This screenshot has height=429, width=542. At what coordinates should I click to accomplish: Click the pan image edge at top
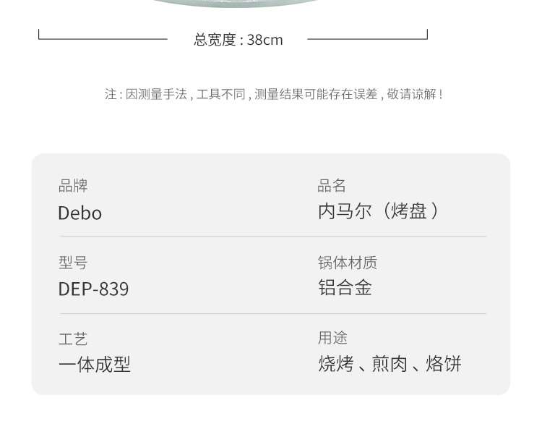point(236,4)
